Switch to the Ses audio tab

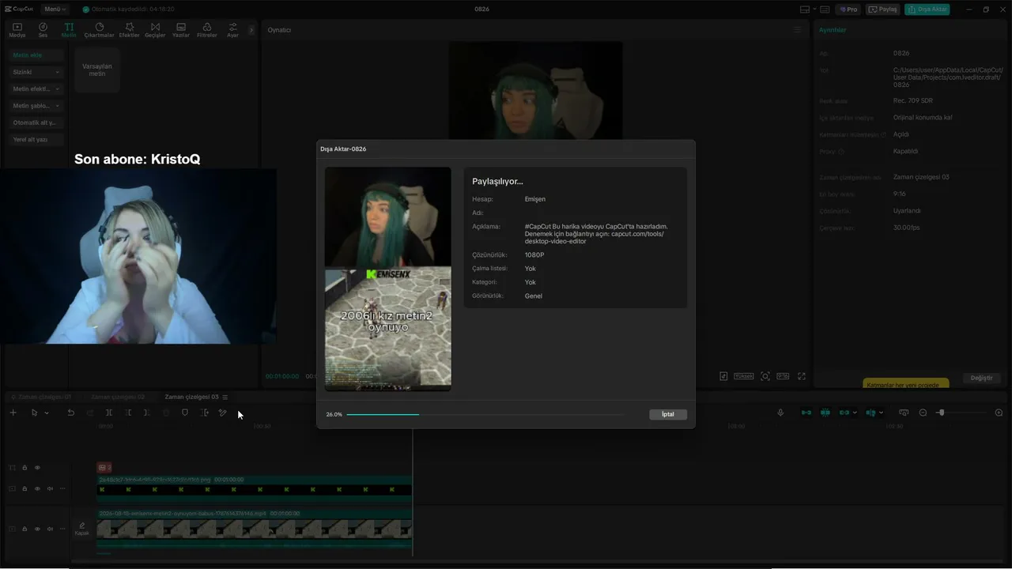click(43, 30)
